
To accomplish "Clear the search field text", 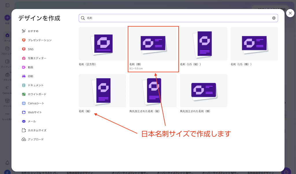I will pos(274,18).
